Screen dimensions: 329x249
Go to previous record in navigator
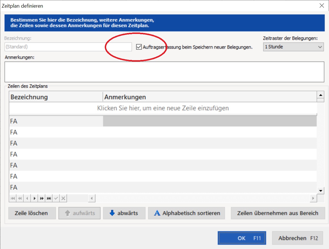pyautogui.click(x=27, y=198)
